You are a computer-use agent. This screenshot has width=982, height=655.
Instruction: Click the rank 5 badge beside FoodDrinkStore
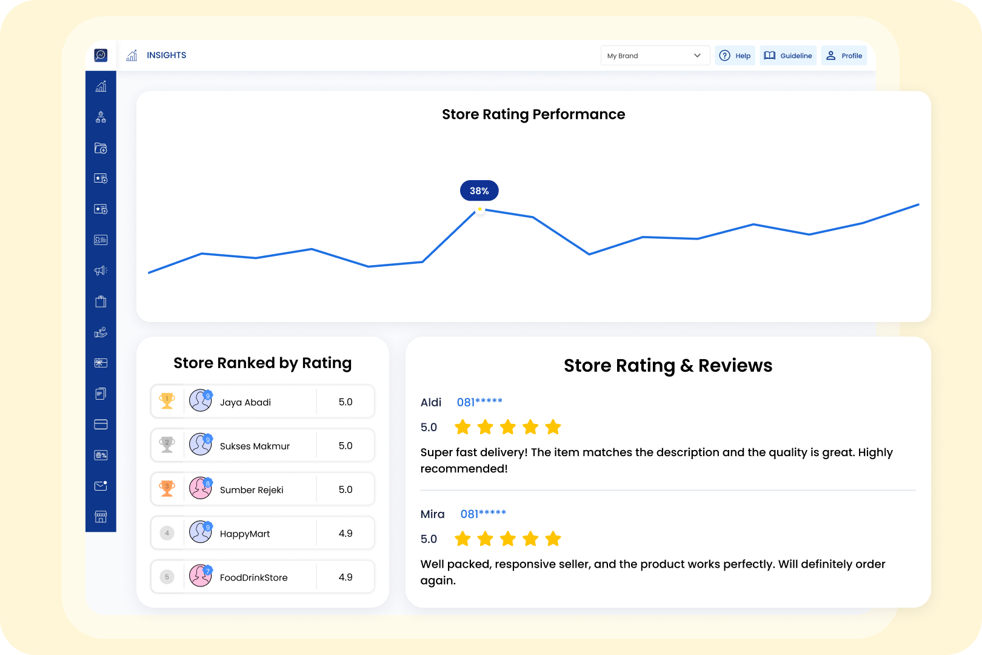[167, 577]
